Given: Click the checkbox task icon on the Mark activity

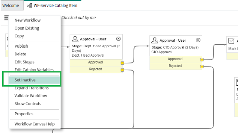Looking at the screenshot, I should point(231,41).
